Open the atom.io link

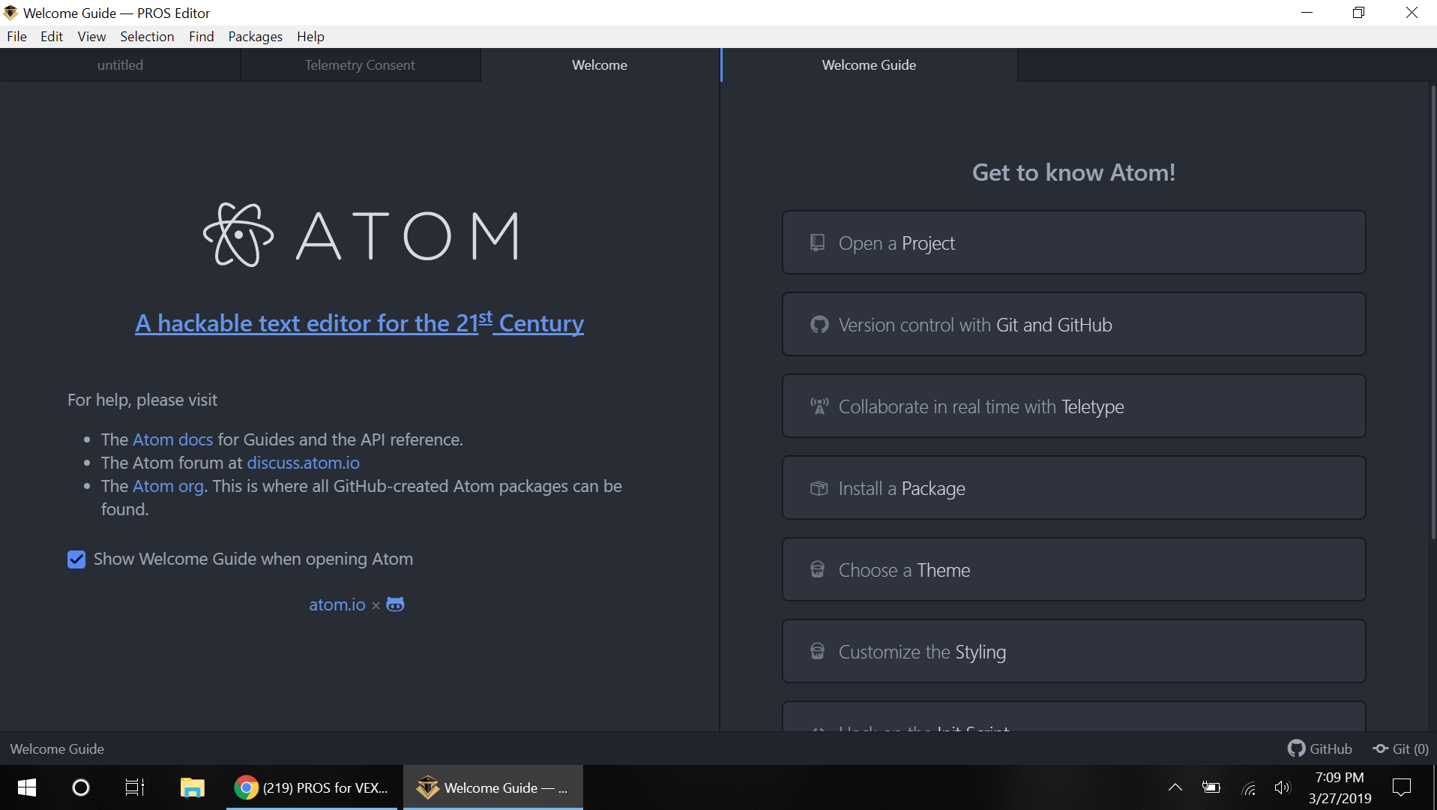tap(337, 604)
